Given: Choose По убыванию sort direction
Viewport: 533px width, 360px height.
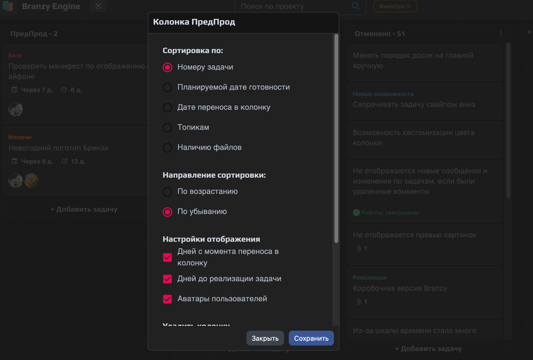Looking at the screenshot, I should (167, 212).
